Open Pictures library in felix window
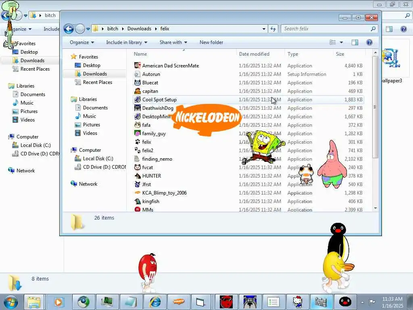This screenshot has height=310, width=413. coord(92,125)
